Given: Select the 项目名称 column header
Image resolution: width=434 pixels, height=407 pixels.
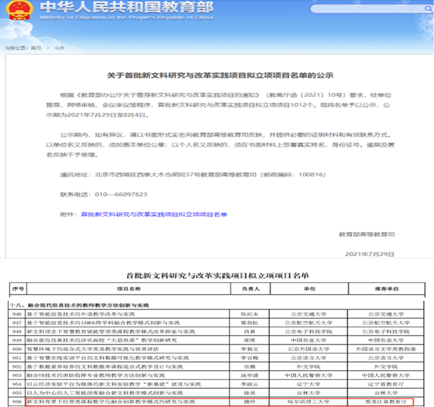Looking at the screenshot, I should coord(127,287).
